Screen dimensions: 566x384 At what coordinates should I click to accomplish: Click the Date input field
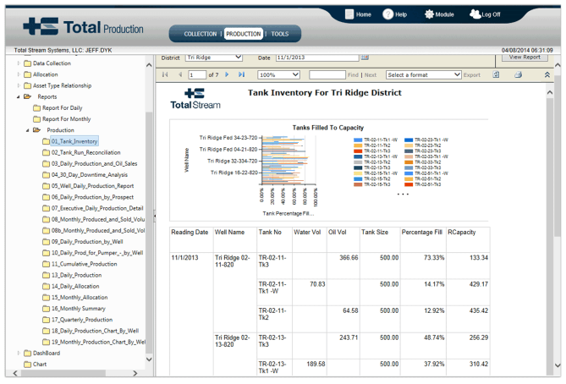[317, 58]
